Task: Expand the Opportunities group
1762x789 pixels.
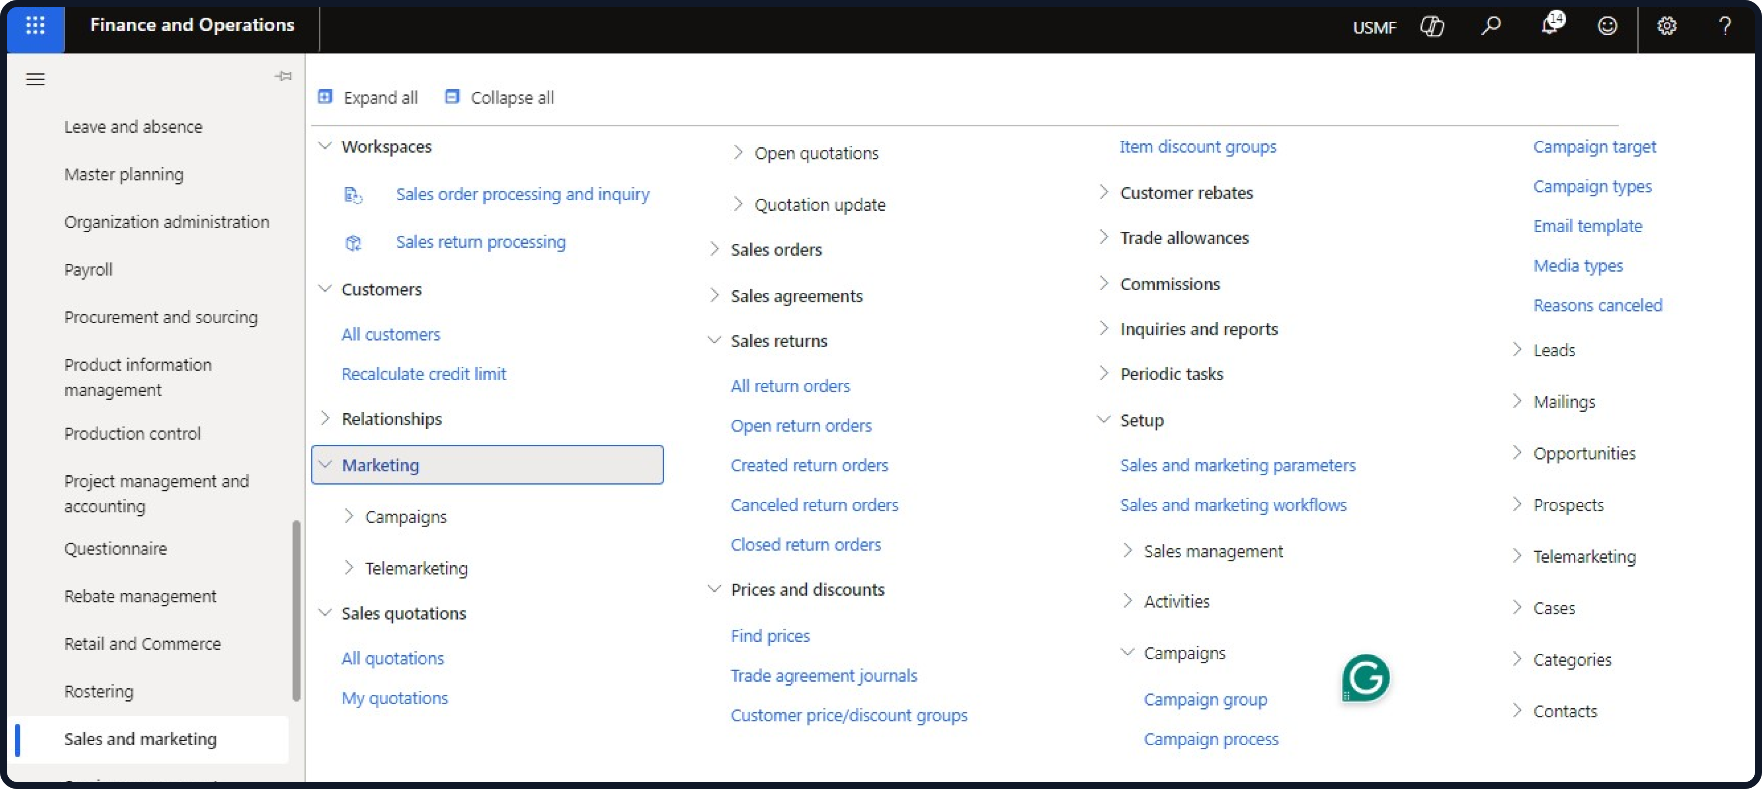Action: click(x=1517, y=453)
